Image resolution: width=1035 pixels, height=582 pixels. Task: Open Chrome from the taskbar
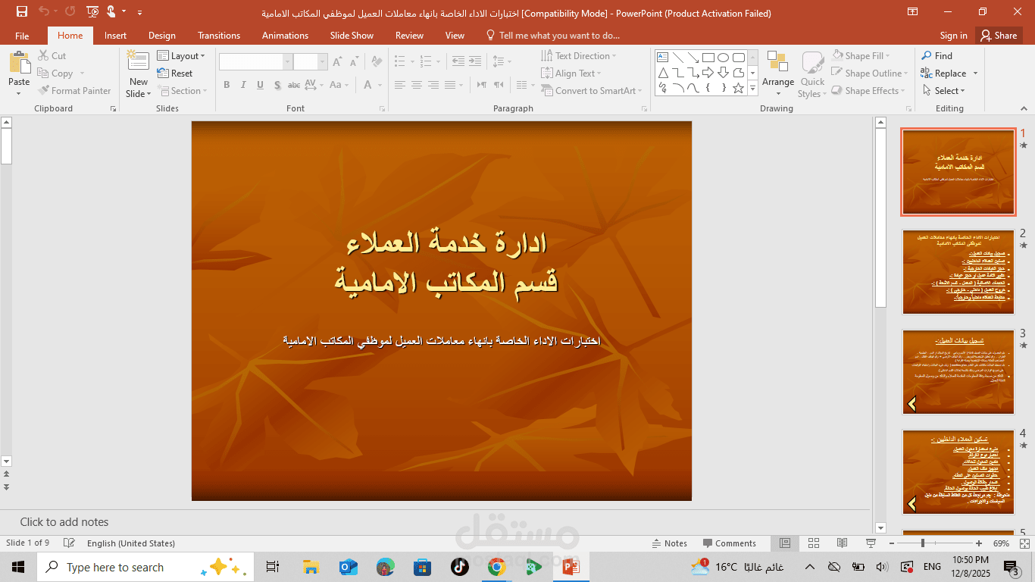click(x=496, y=566)
